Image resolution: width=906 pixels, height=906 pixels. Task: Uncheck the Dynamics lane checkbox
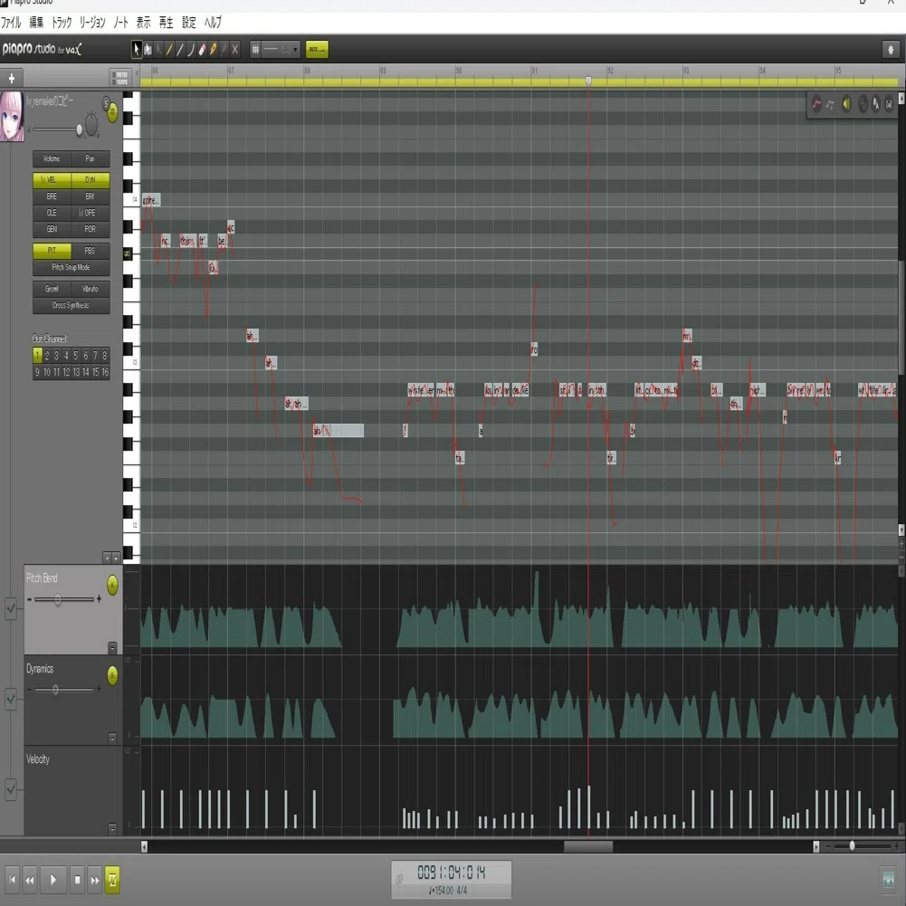[x=11, y=699]
